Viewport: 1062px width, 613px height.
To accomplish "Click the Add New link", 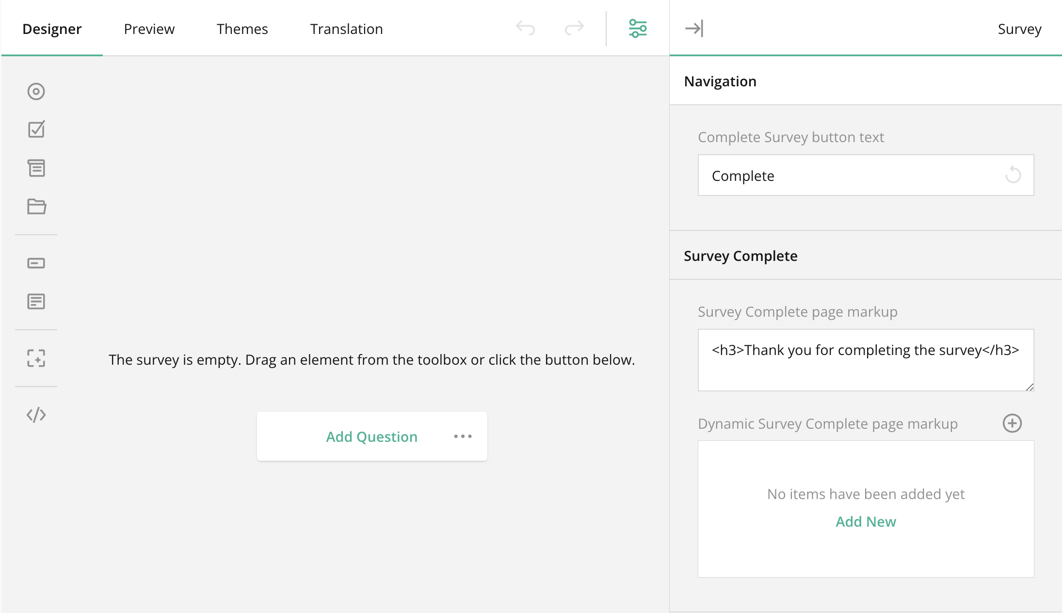I will [x=866, y=522].
